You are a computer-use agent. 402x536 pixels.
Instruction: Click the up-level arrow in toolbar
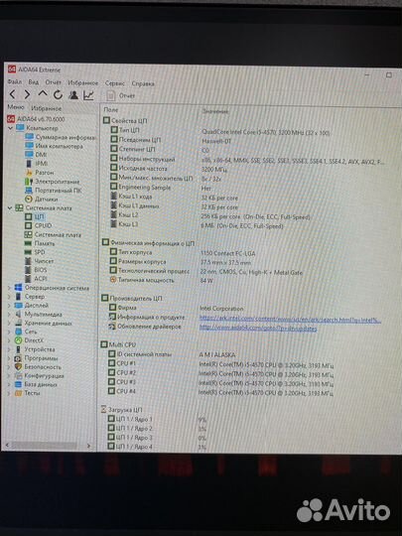click(43, 93)
